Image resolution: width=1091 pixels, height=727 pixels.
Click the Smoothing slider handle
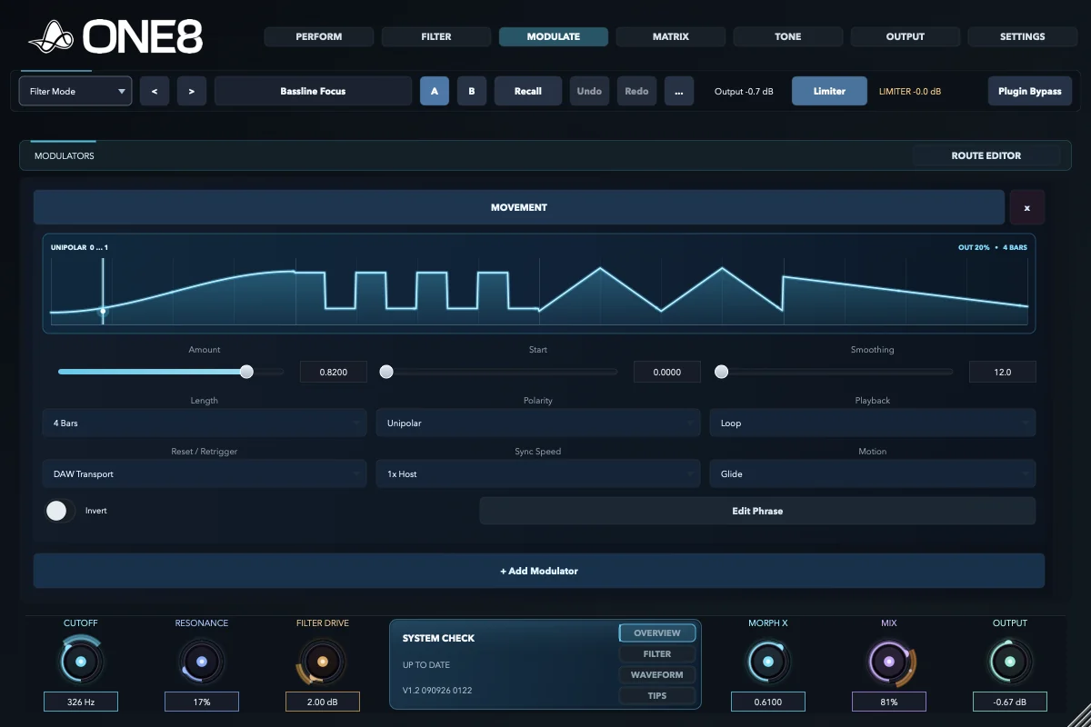click(722, 372)
